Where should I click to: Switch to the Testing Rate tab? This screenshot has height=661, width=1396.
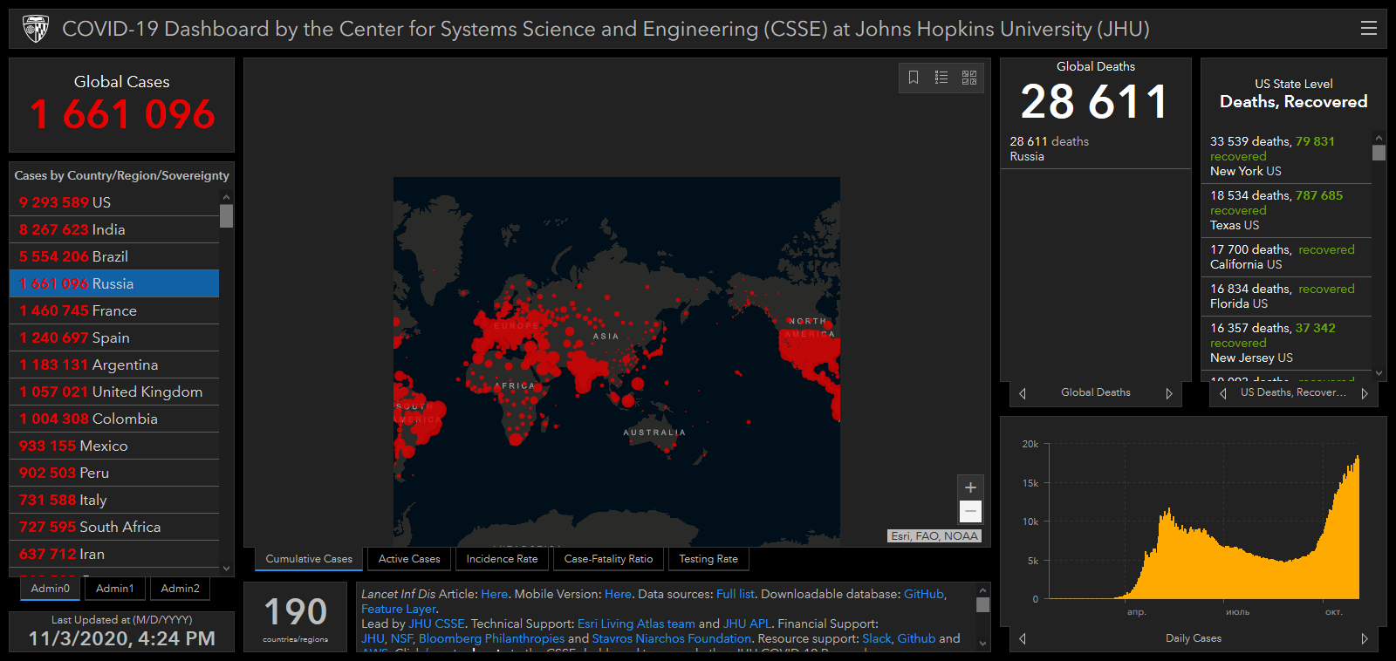tap(708, 559)
